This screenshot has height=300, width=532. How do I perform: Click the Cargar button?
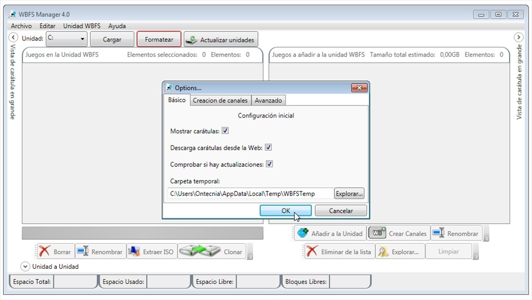[112, 40]
